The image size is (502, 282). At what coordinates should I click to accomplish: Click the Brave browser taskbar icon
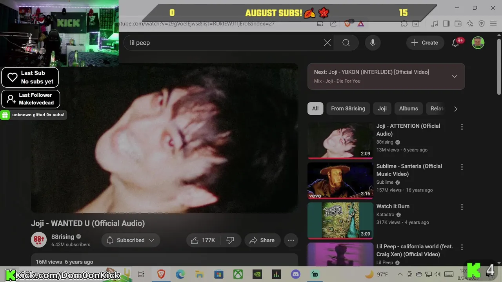tap(161, 274)
